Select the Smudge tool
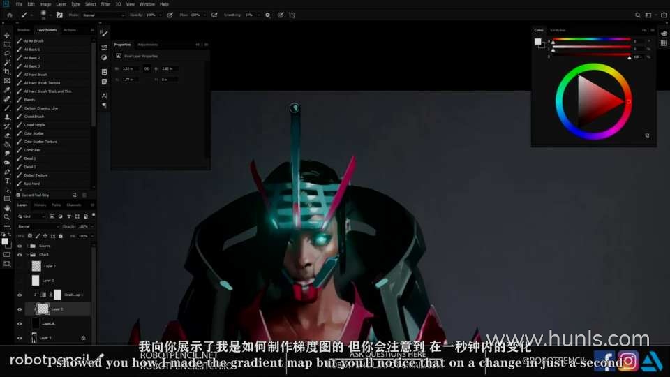670x377 pixels. click(x=7, y=153)
